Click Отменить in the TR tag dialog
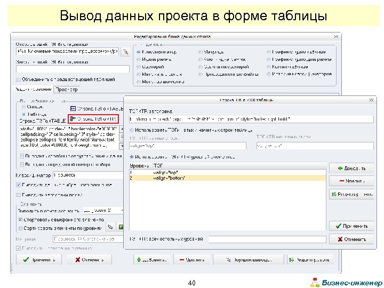 pos(351,239)
